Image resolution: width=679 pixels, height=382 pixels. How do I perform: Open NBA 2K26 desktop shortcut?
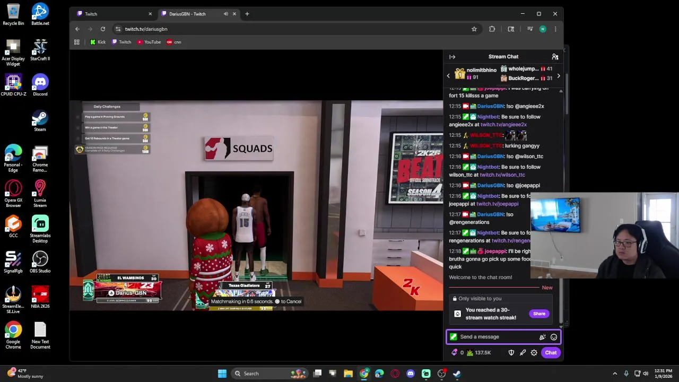pos(40,298)
